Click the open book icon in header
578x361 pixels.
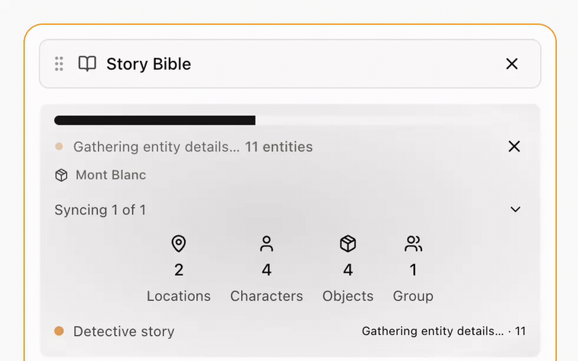tap(87, 64)
